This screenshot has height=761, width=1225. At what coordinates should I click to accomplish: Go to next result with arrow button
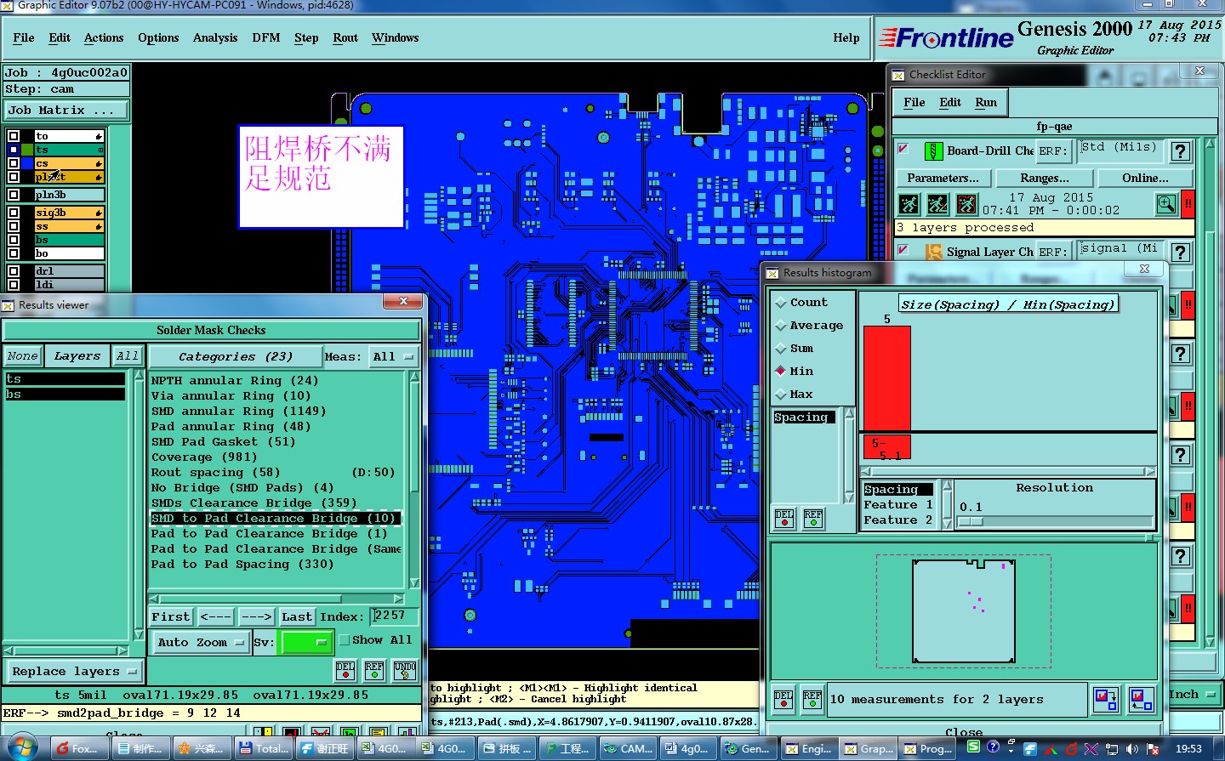pos(256,617)
